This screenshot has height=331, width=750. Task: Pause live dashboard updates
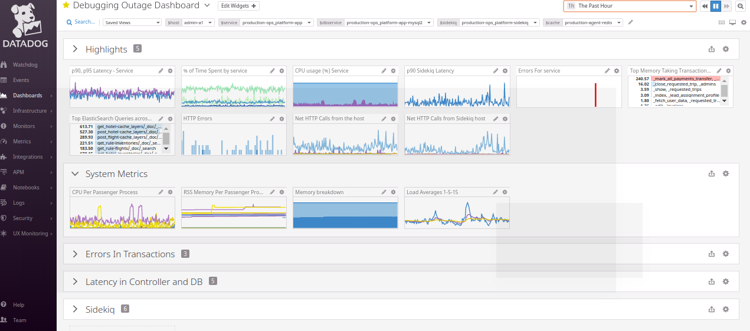click(x=715, y=6)
